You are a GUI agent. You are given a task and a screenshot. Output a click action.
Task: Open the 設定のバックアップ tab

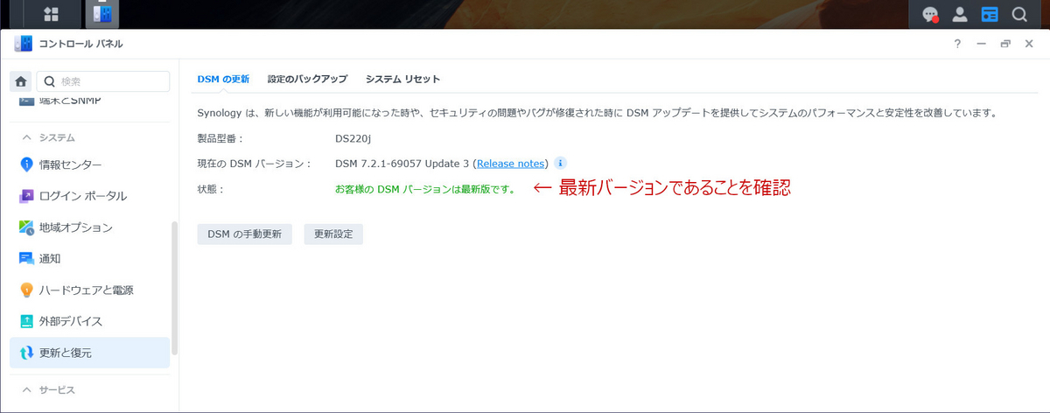click(307, 79)
